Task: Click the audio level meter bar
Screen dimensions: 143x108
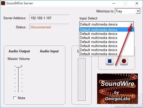Action: [82, 79]
